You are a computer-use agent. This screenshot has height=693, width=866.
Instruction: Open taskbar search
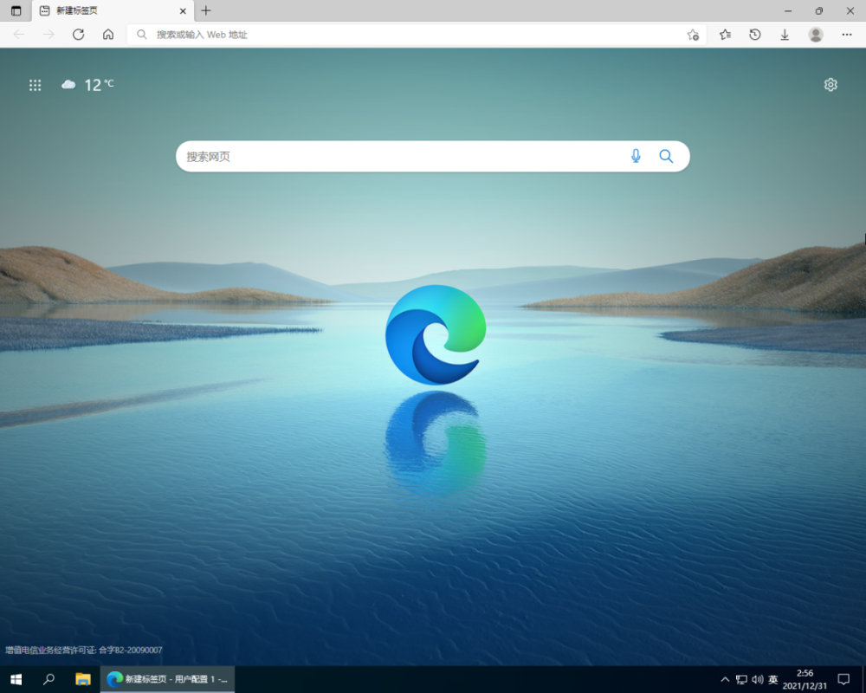point(48,679)
